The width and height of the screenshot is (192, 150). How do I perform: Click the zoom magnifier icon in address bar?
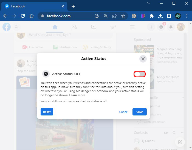pos(105,16)
